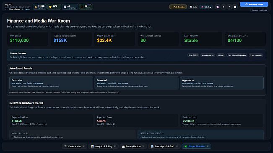The width and height of the screenshot is (273, 153).
Task: Click the Latest Weekly Readout panel
Action: pyautogui.click(x=200, y=135)
